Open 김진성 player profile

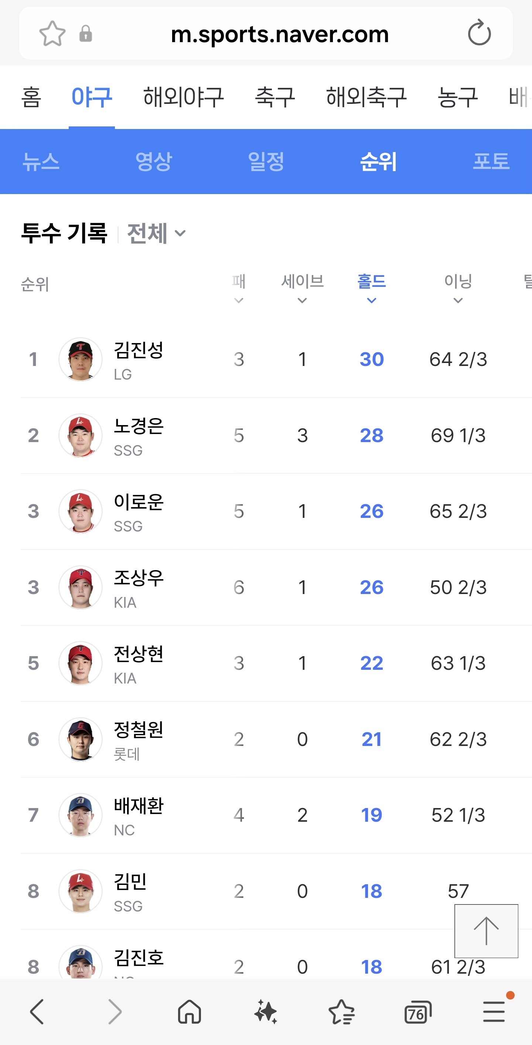tap(138, 350)
